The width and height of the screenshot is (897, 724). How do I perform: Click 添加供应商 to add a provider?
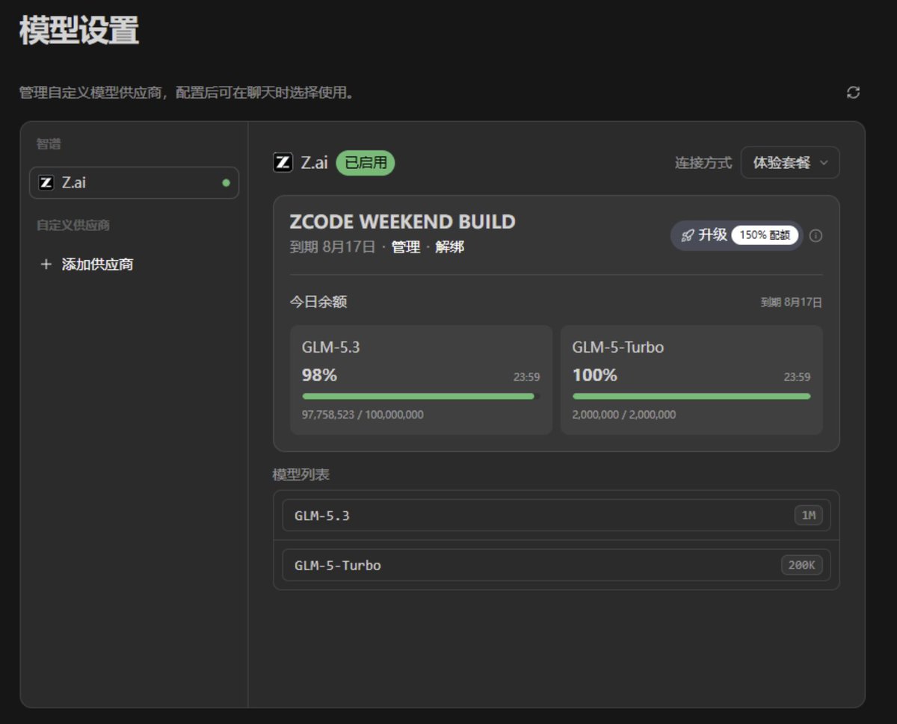point(97,264)
